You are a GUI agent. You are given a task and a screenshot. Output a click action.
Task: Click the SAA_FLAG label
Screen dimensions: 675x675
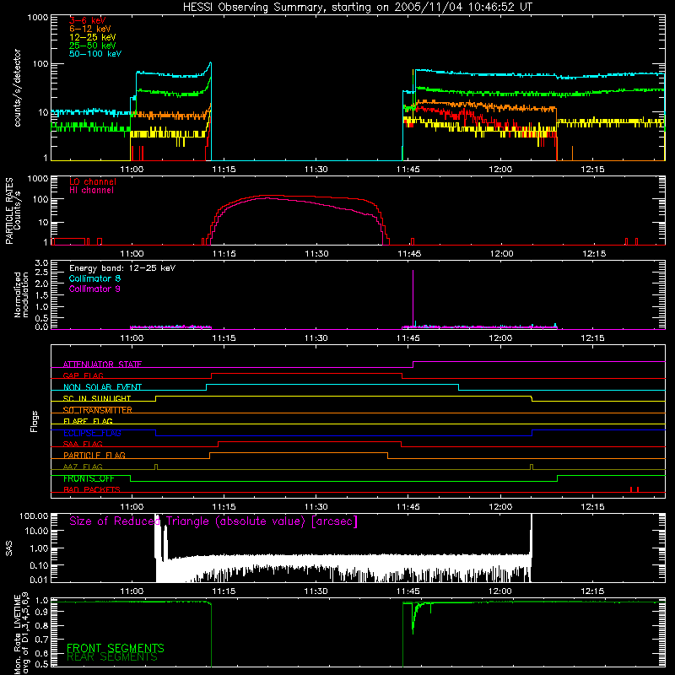click(83, 444)
